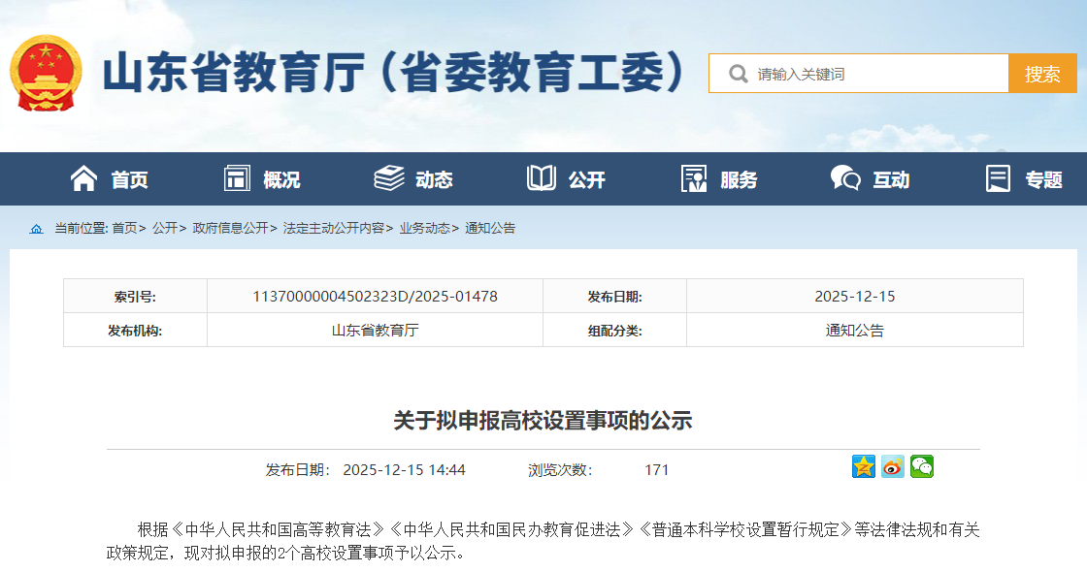Click the 业务动态 breadcrumb link
1087x572 pixels.
click(x=424, y=229)
